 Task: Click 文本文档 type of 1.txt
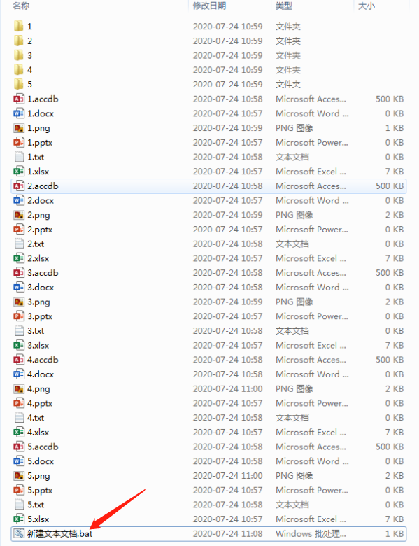292,157
